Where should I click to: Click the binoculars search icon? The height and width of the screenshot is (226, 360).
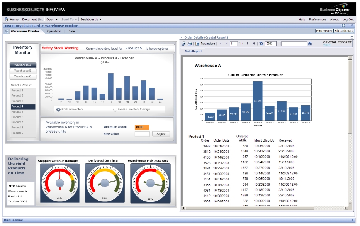310,43
